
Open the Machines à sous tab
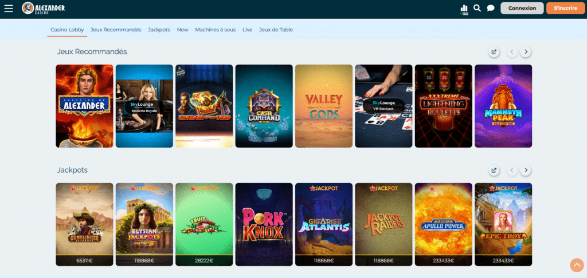[x=216, y=30]
